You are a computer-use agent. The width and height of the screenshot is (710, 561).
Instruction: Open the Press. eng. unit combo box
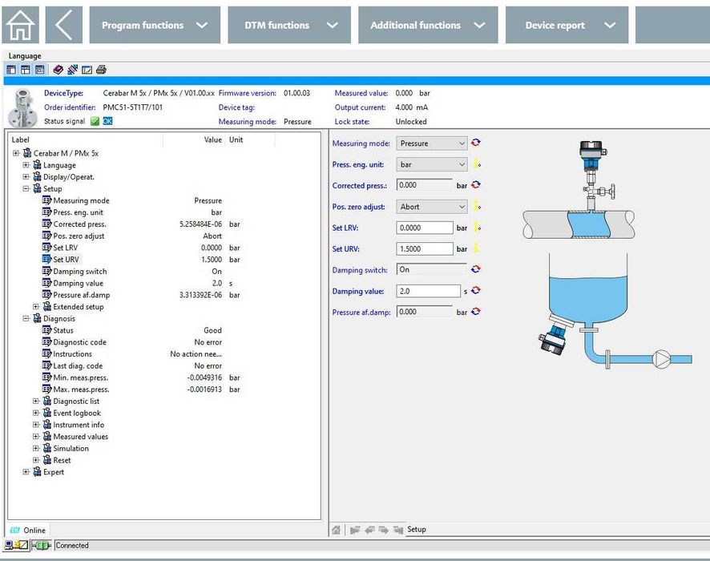coord(431,164)
